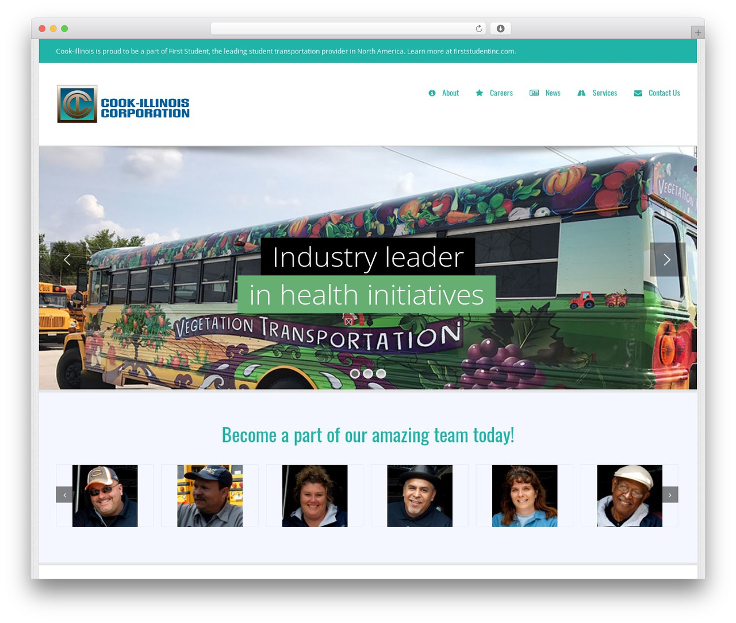
Task: Open the Contact Us menu item
Action: coord(664,93)
